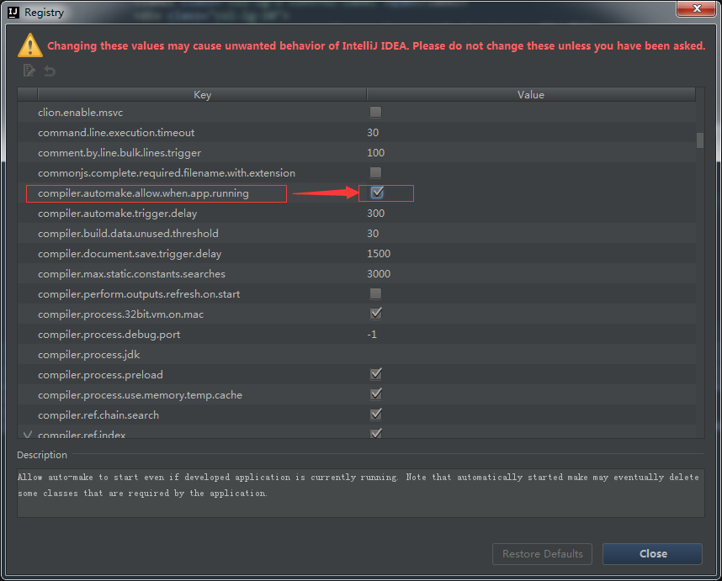Select compiler.process.preload key

100,375
